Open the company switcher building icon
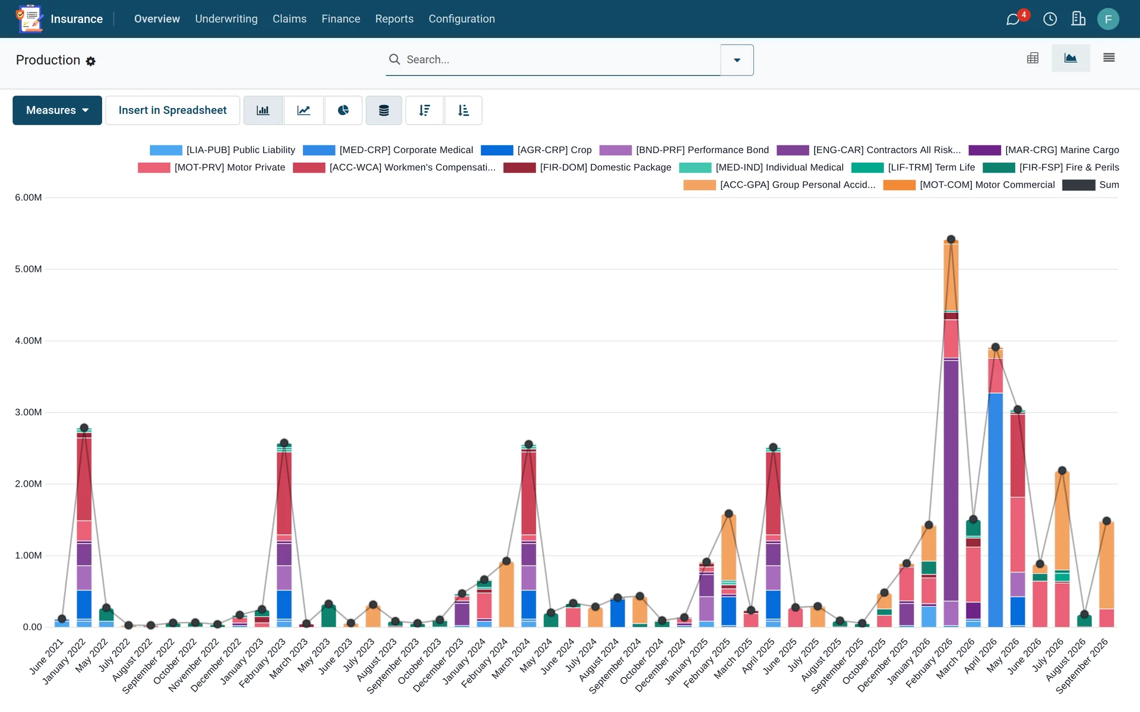Image resolution: width=1140 pixels, height=712 pixels. tap(1078, 19)
